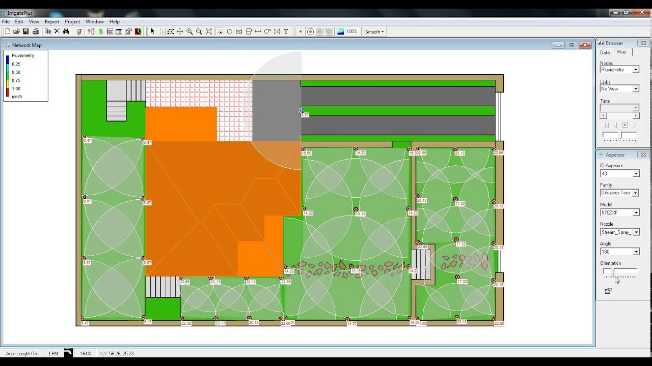Open the table grid toolbar icon
Image resolution: width=652 pixels, height=366 pixels.
point(119,32)
